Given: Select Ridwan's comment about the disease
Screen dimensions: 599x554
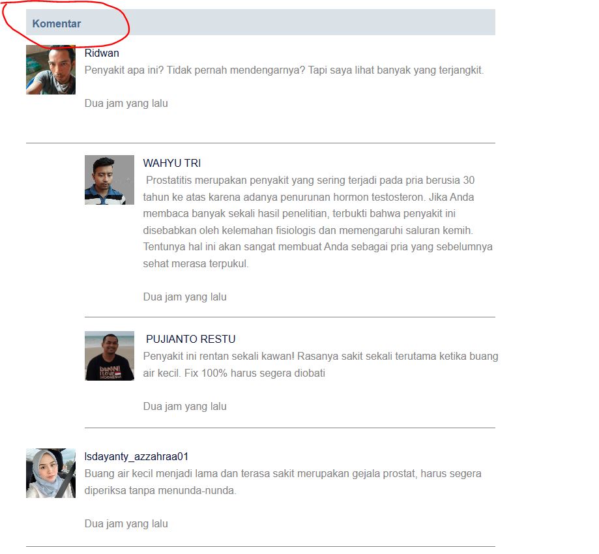Looking at the screenshot, I should point(284,70).
